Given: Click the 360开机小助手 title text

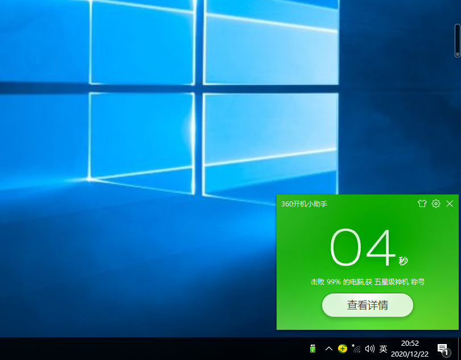Looking at the screenshot, I should click(x=304, y=204).
